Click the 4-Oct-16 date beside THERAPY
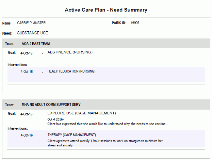The height and width of the screenshot is (160, 212). coord(27,135)
